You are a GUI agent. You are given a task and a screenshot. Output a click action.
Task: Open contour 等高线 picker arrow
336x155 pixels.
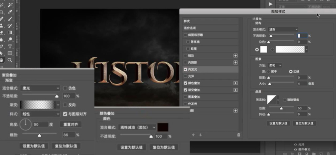pos(278,100)
